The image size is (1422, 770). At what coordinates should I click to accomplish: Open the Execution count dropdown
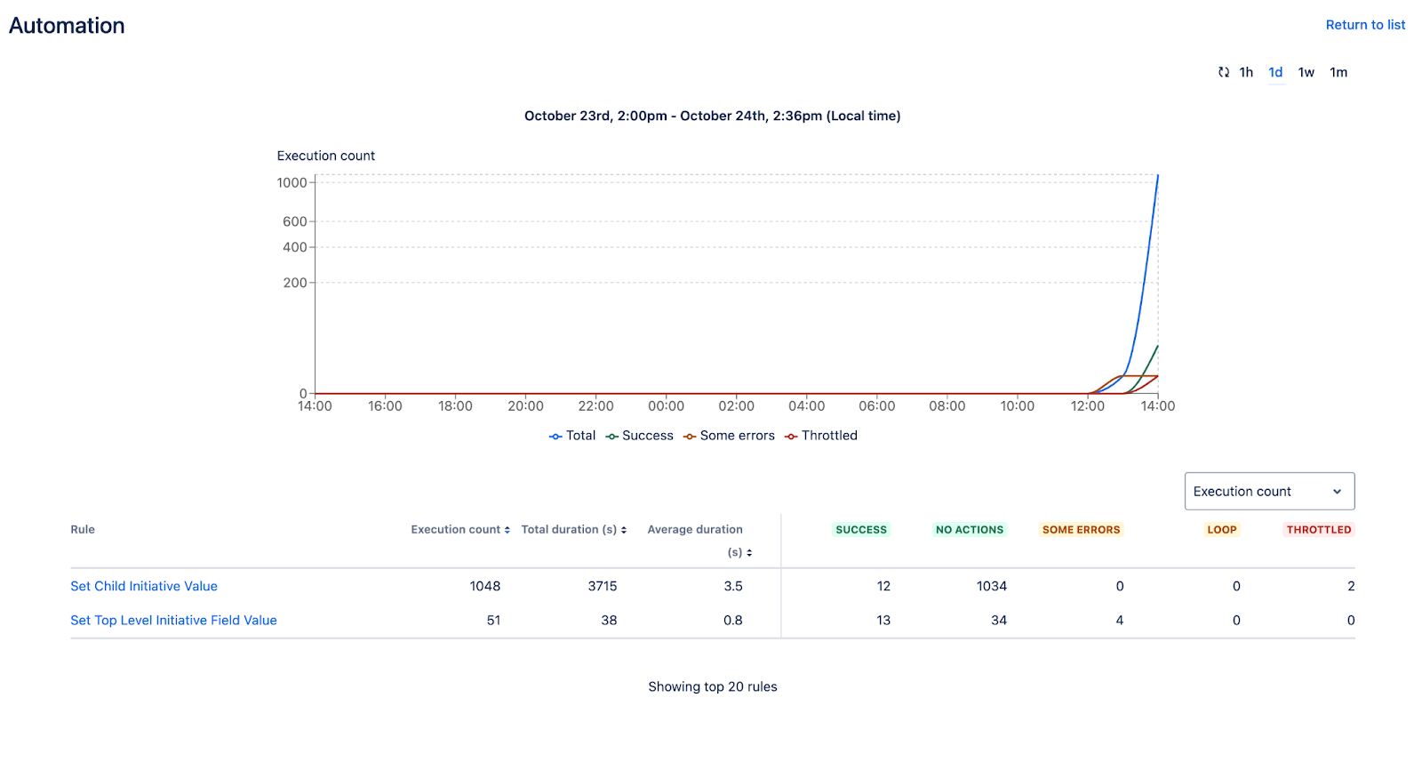1268,492
